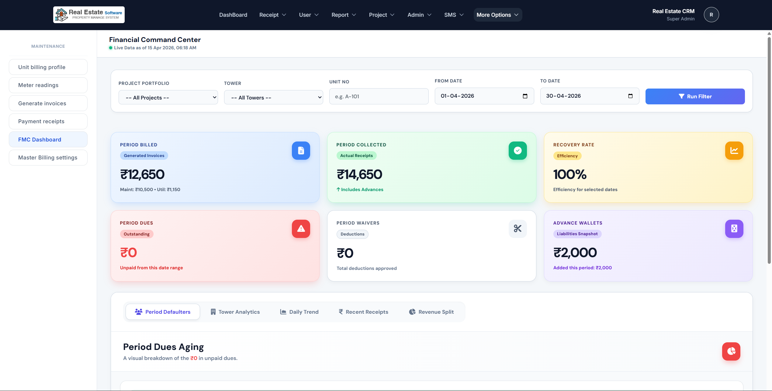
Task: Click the Super Admin profile avatar
Action: coord(711,14)
